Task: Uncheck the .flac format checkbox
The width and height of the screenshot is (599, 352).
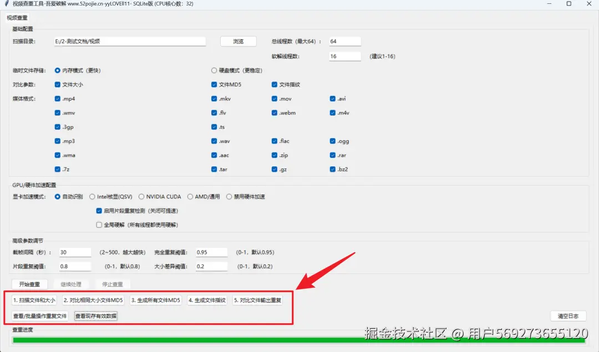Action: (275, 141)
